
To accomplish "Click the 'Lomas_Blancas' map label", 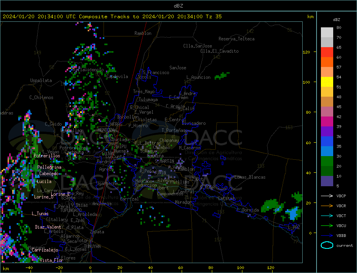I will coord(250,177).
